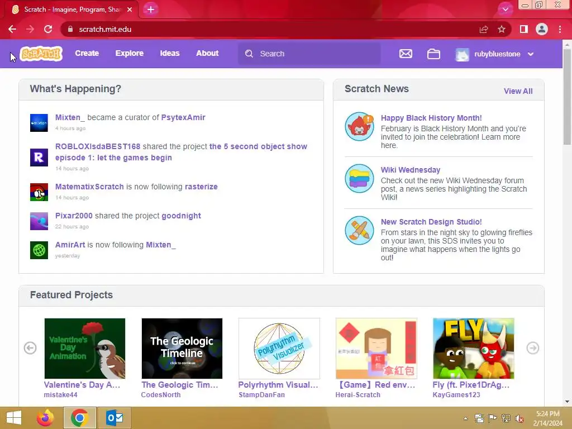Click the author name StampDanFan
The image size is (572, 429).
pyautogui.click(x=261, y=395)
